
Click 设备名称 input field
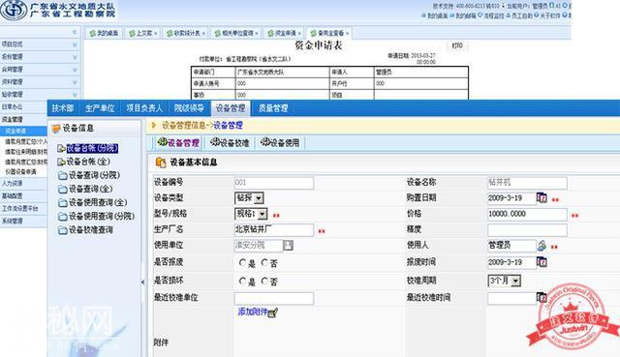point(527,183)
